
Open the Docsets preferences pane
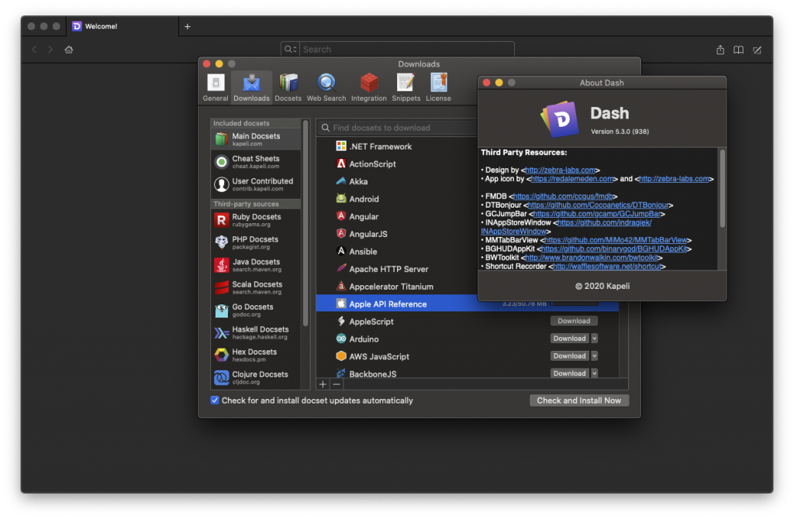point(288,88)
